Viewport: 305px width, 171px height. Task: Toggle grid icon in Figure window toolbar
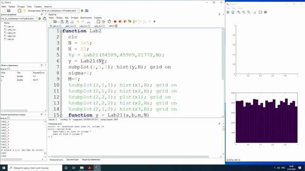coord(265,12)
